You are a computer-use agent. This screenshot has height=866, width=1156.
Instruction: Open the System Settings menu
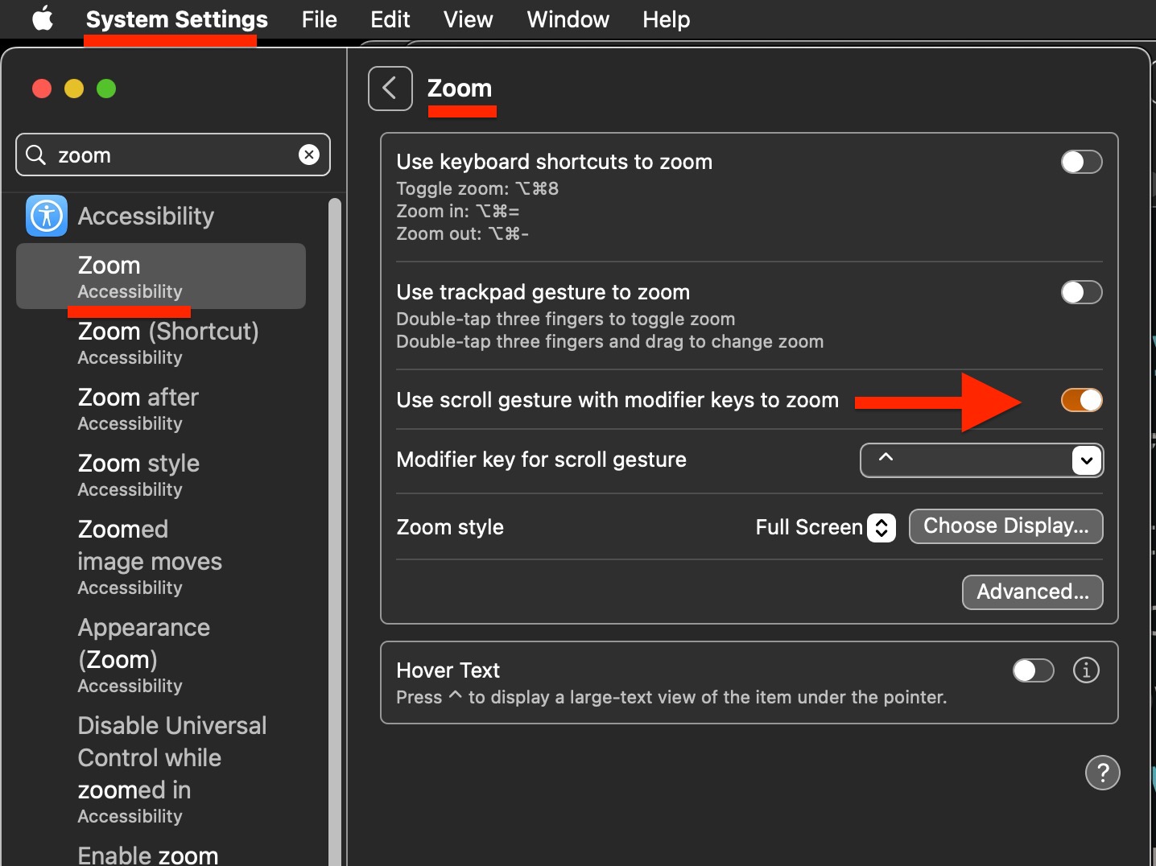(x=177, y=19)
